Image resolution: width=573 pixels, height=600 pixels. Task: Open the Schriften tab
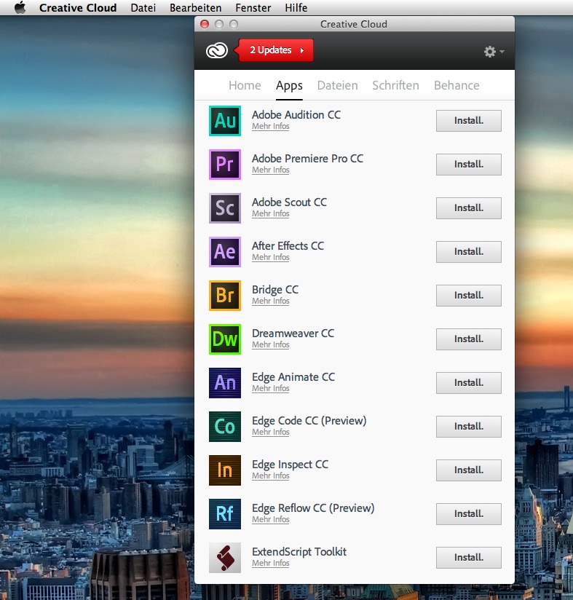point(395,85)
